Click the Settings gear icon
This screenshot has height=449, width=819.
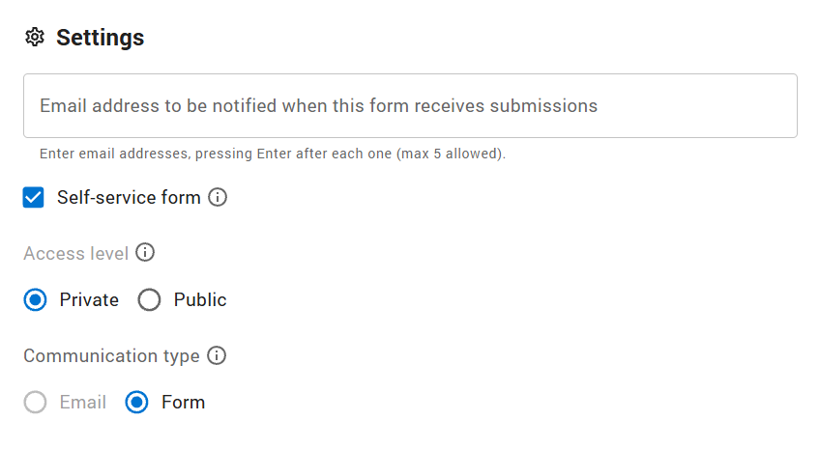pyautogui.click(x=35, y=38)
